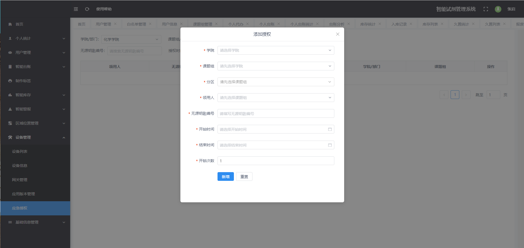Screen dimensions: 524x248
Task: Click the 重置 button
Action: (244, 177)
